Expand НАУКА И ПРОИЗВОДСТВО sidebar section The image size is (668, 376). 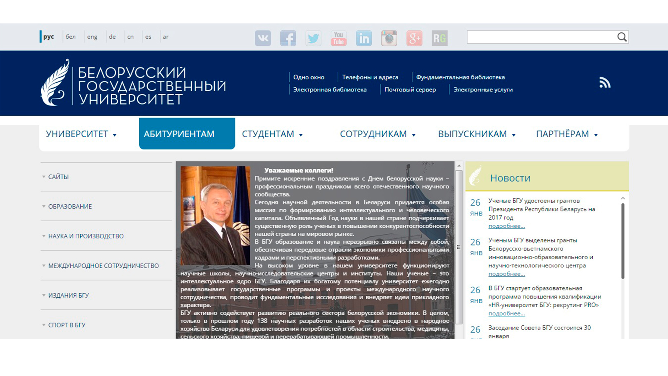107,236
